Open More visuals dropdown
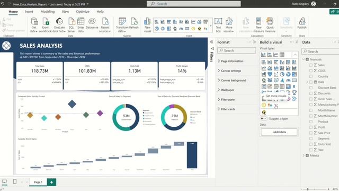This screenshot has height=191, width=339. 229,25
